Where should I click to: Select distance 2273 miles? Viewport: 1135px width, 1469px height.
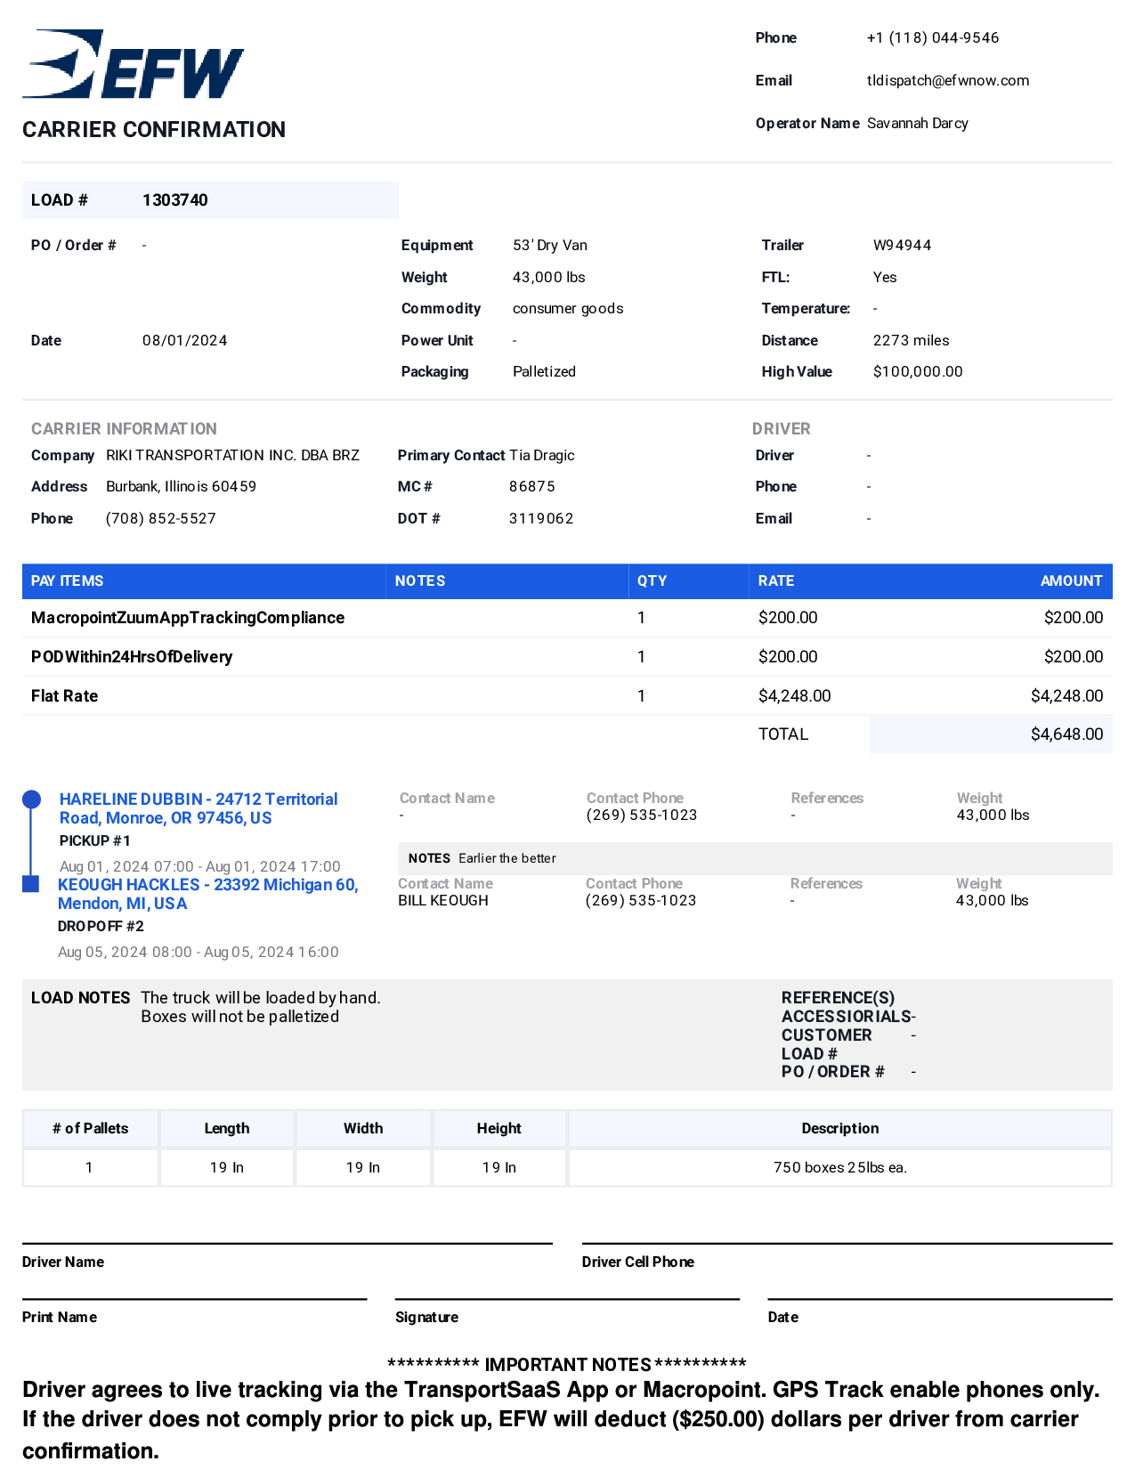point(912,340)
